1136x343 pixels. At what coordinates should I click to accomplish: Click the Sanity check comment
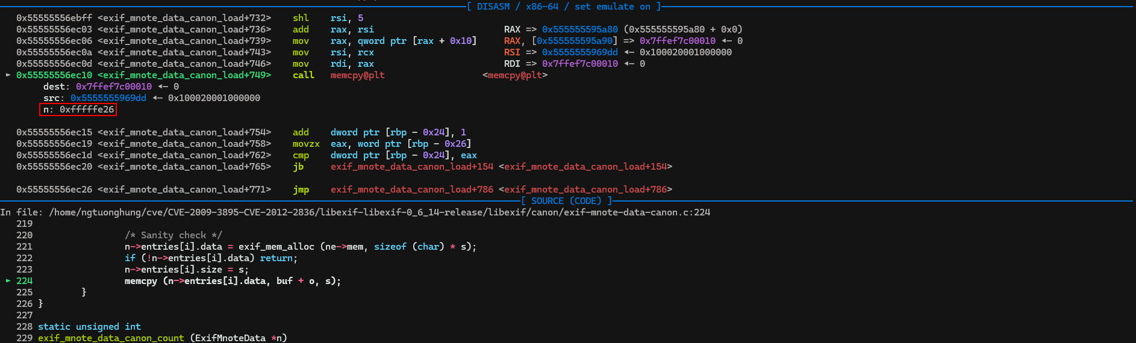pos(173,235)
